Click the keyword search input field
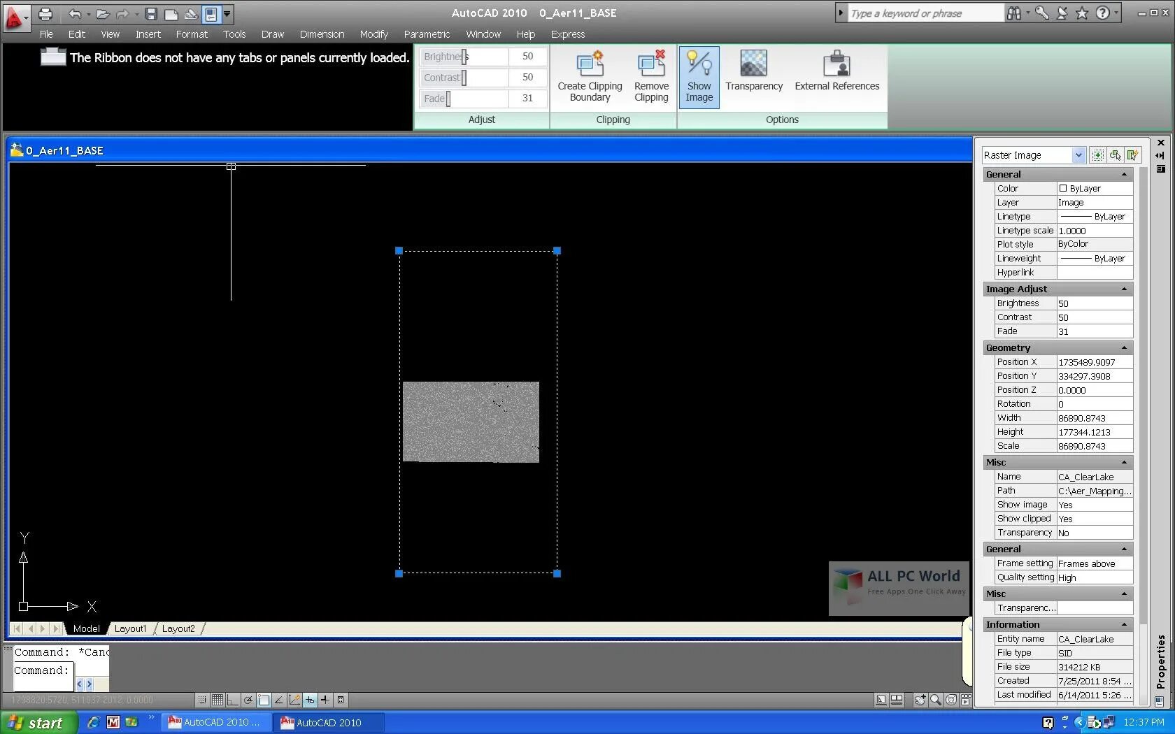 [925, 13]
